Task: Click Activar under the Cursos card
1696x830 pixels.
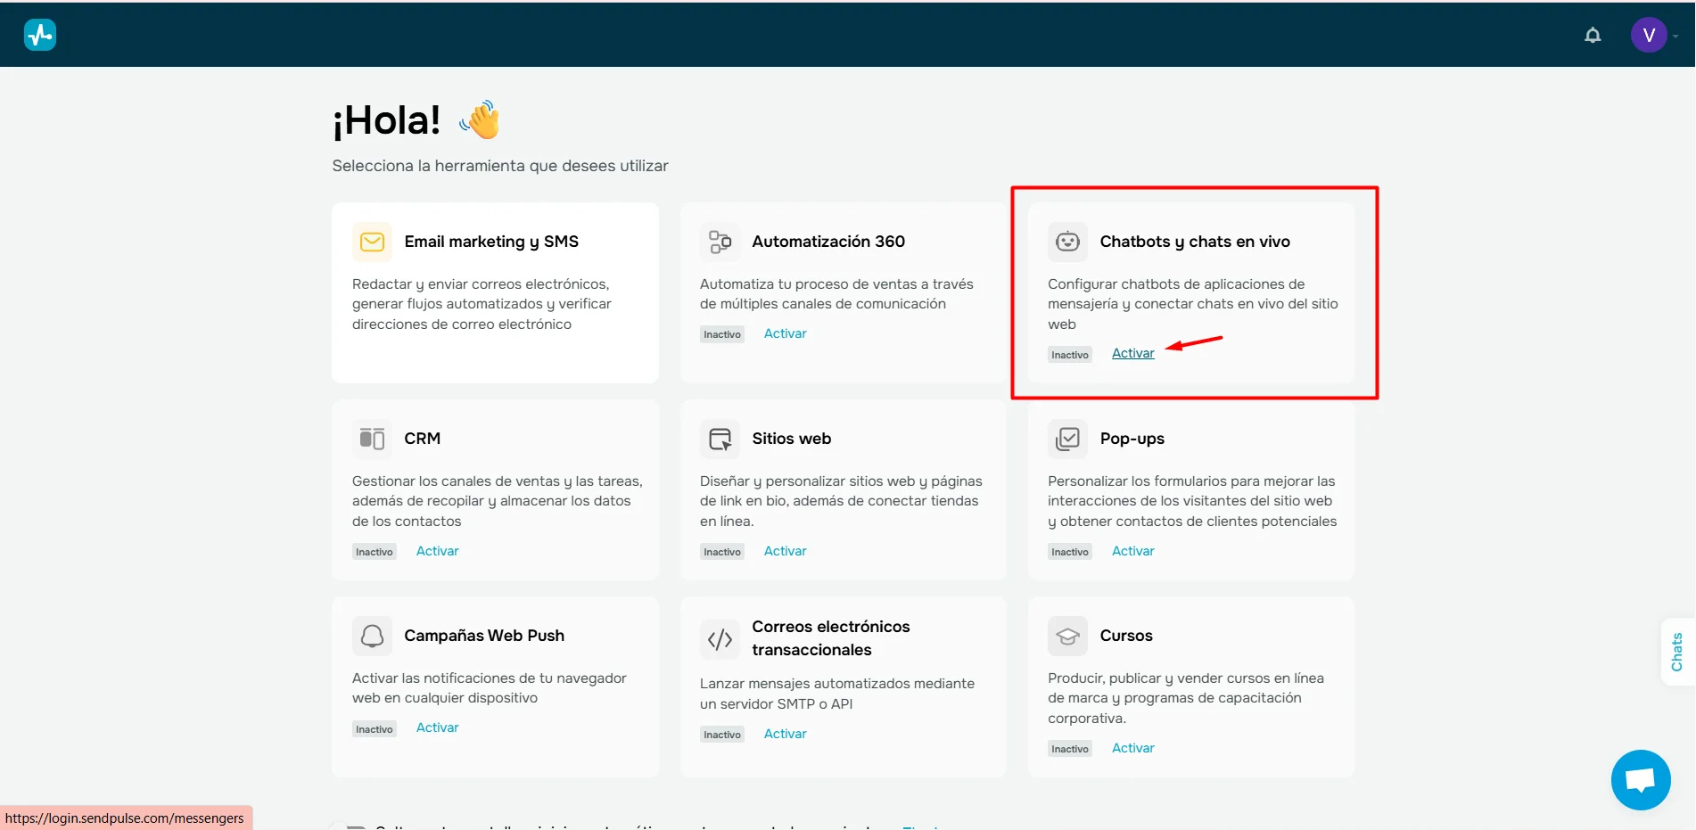Action: (x=1132, y=748)
